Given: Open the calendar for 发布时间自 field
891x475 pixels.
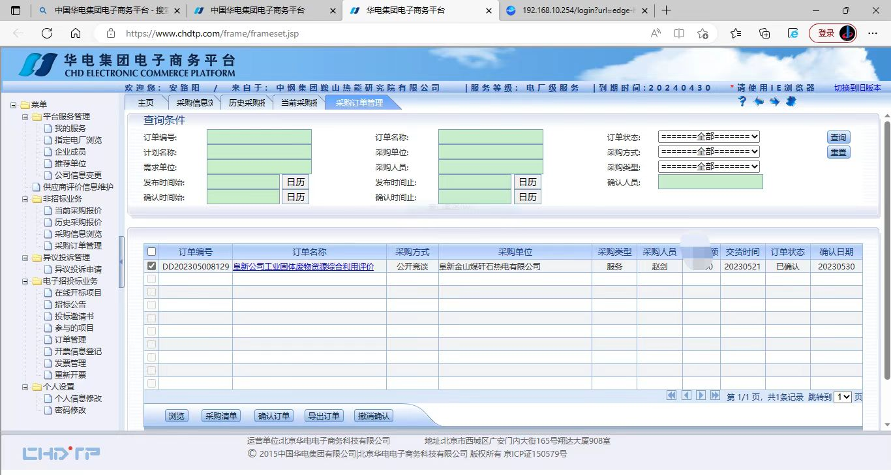Looking at the screenshot, I should click(295, 183).
